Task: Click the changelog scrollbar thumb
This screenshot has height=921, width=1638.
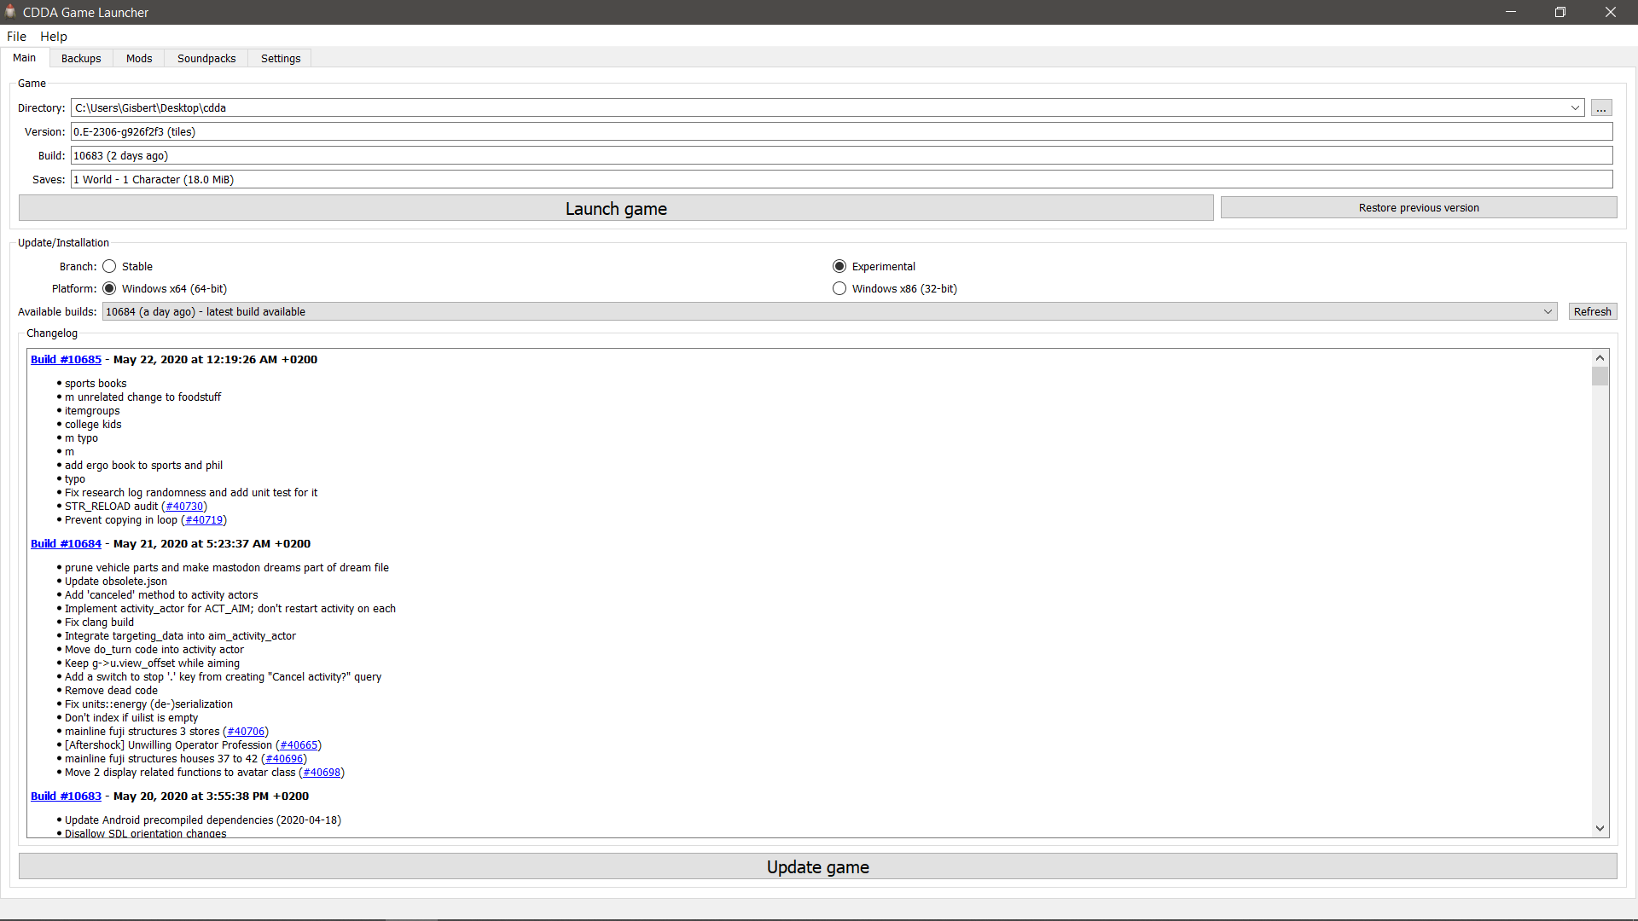Action: (1600, 376)
